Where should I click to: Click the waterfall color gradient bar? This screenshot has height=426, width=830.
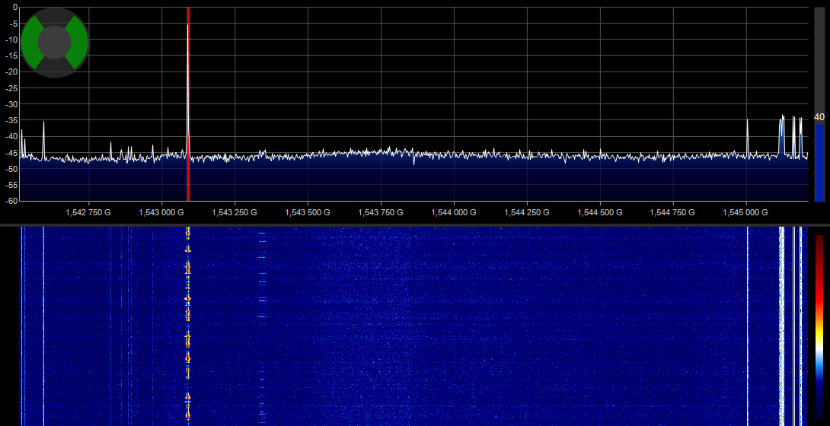point(819,326)
